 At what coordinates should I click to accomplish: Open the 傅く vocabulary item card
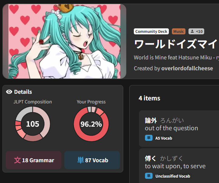[x=179, y=166]
